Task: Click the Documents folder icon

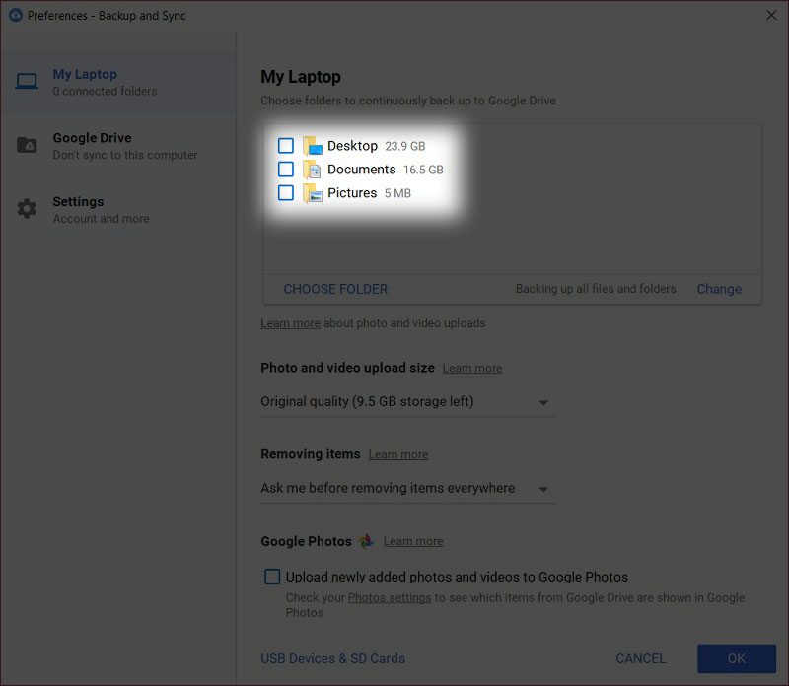Action: tap(313, 170)
